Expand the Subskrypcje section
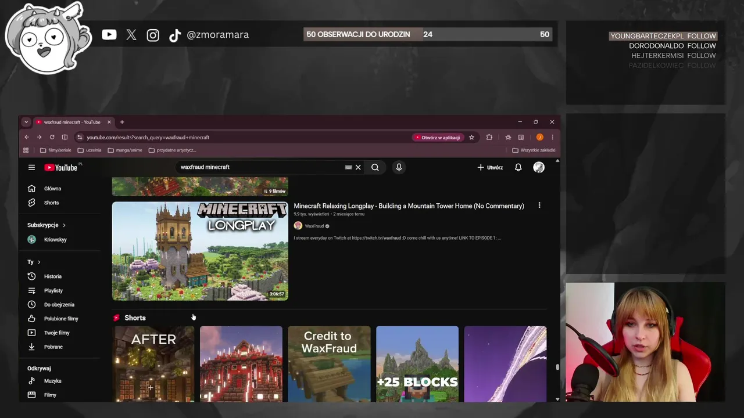 [46, 225]
